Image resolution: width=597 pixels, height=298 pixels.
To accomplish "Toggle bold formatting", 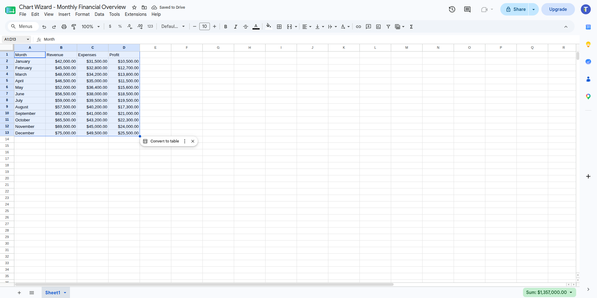I will click(x=226, y=27).
